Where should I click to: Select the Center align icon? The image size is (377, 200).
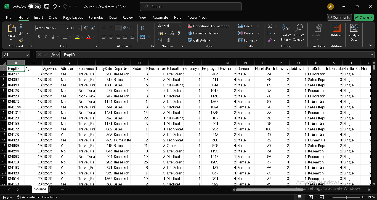111,37
